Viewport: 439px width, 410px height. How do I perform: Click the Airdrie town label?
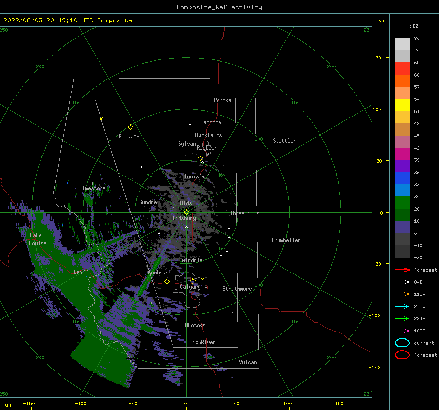pos(192,260)
